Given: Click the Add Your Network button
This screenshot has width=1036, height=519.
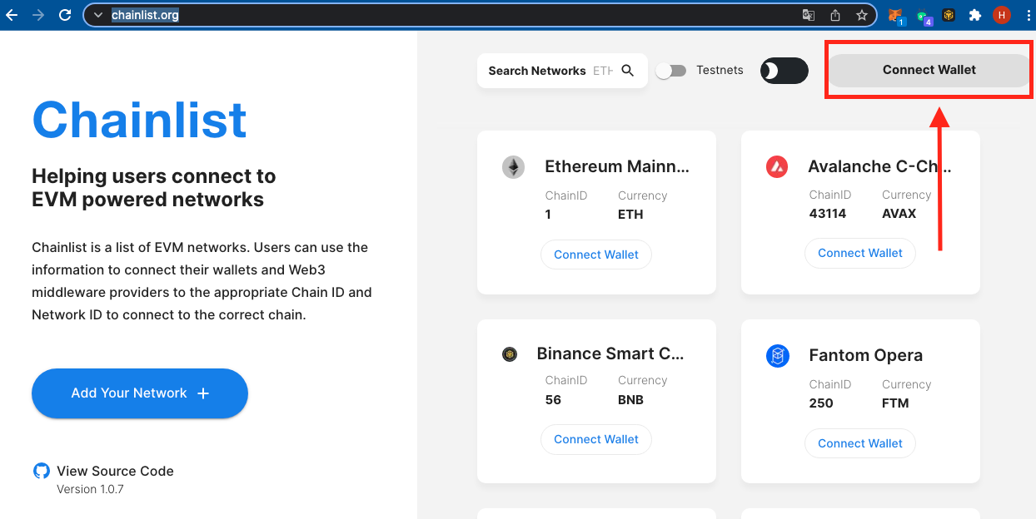Looking at the screenshot, I should 140,393.
